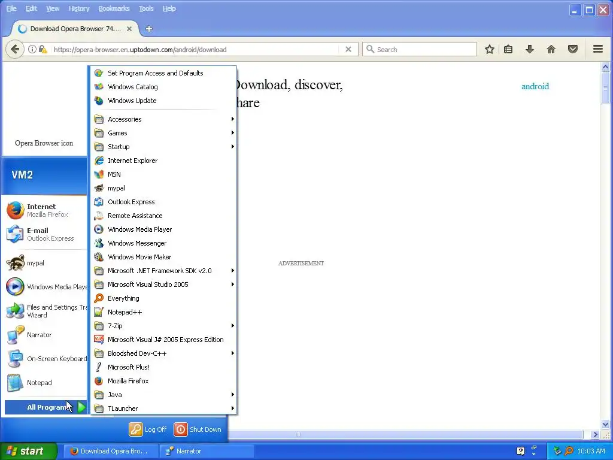Stop page loading with address bar X
Viewport: 613px width, 460px height.
(x=348, y=49)
